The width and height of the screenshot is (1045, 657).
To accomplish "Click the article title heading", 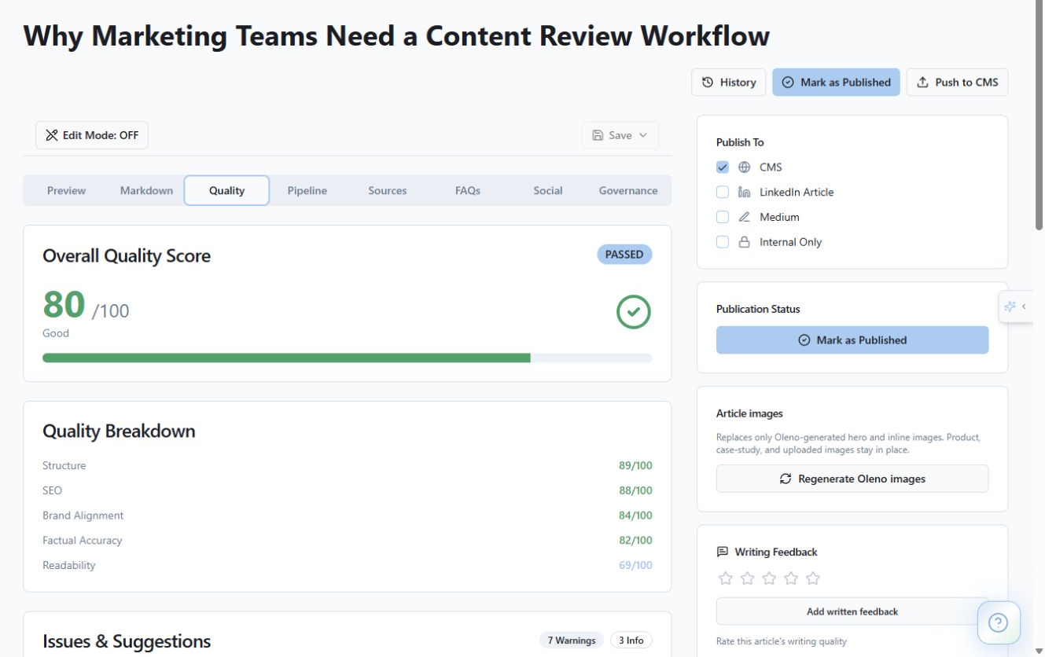I will coord(396,35).
